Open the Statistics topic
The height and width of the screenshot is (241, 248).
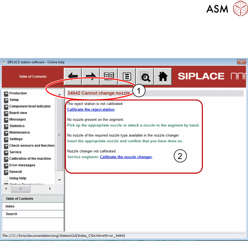click(x=17, y=126)
